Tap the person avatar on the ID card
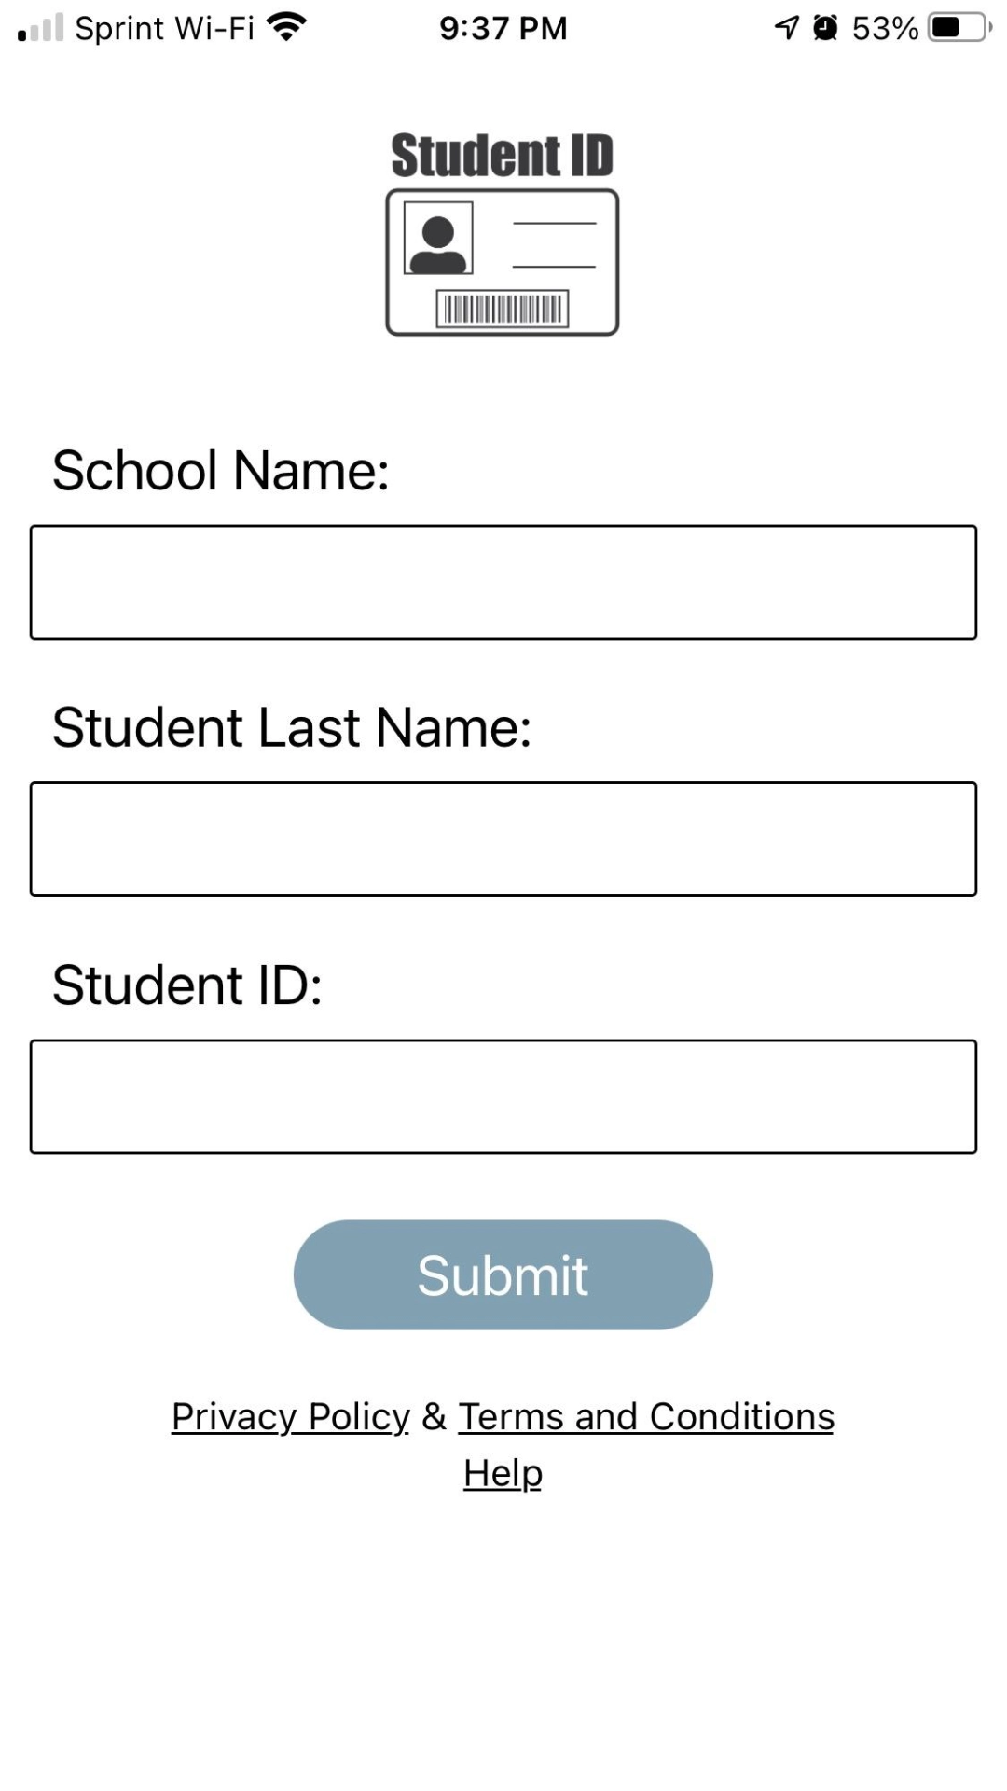1007x1791 pixels. coord(438,239)
